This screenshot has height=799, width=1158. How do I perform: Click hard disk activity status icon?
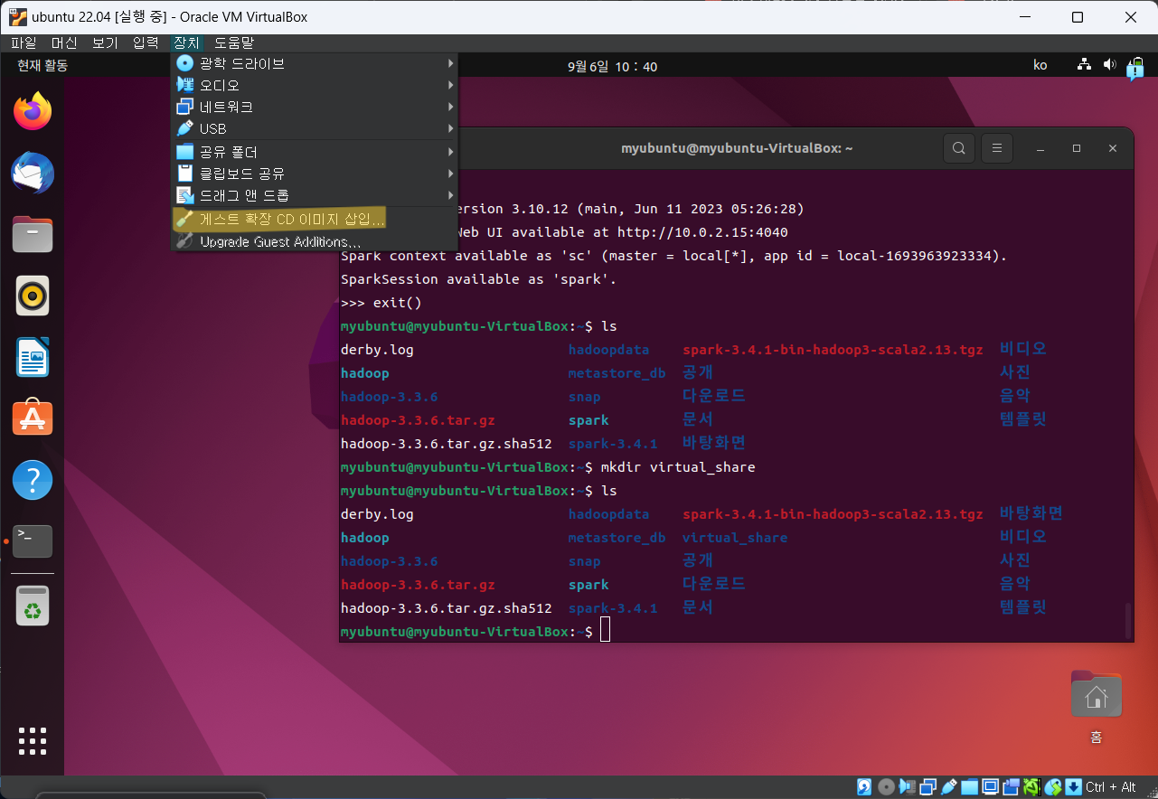865,787
